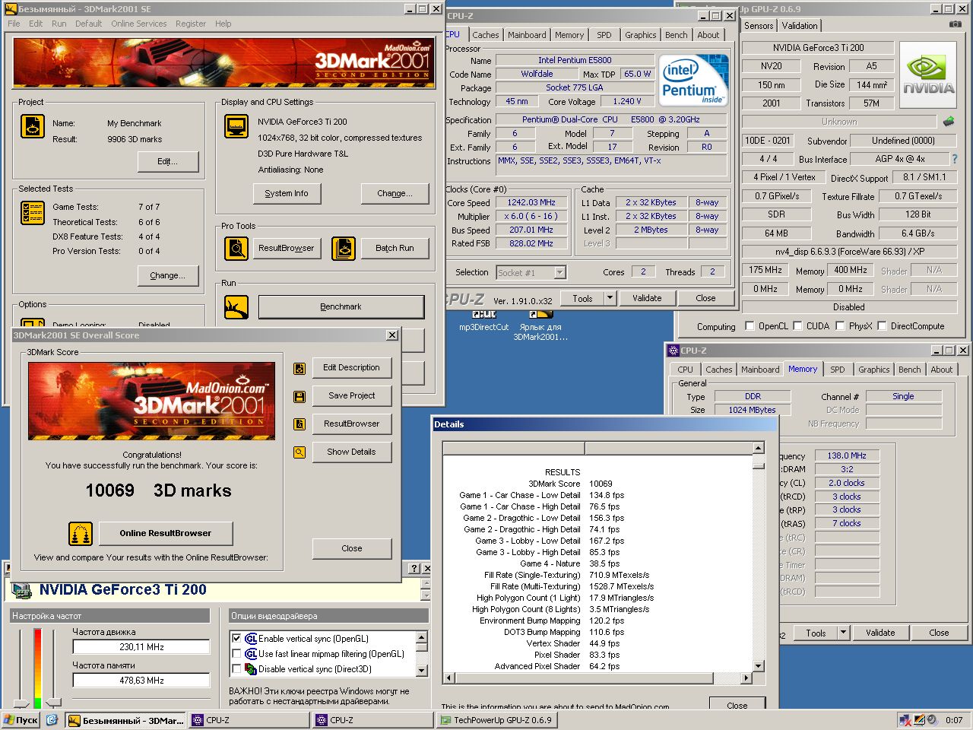Click the question mark beside Bus Interface
Viewport: 973px width, 730px height.
[x=955, y=159]
